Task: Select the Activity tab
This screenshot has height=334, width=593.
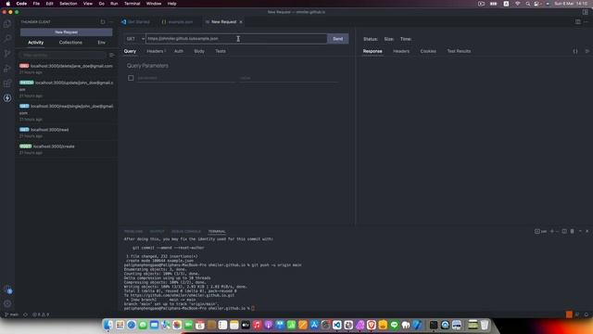Action: pos(35,43)
